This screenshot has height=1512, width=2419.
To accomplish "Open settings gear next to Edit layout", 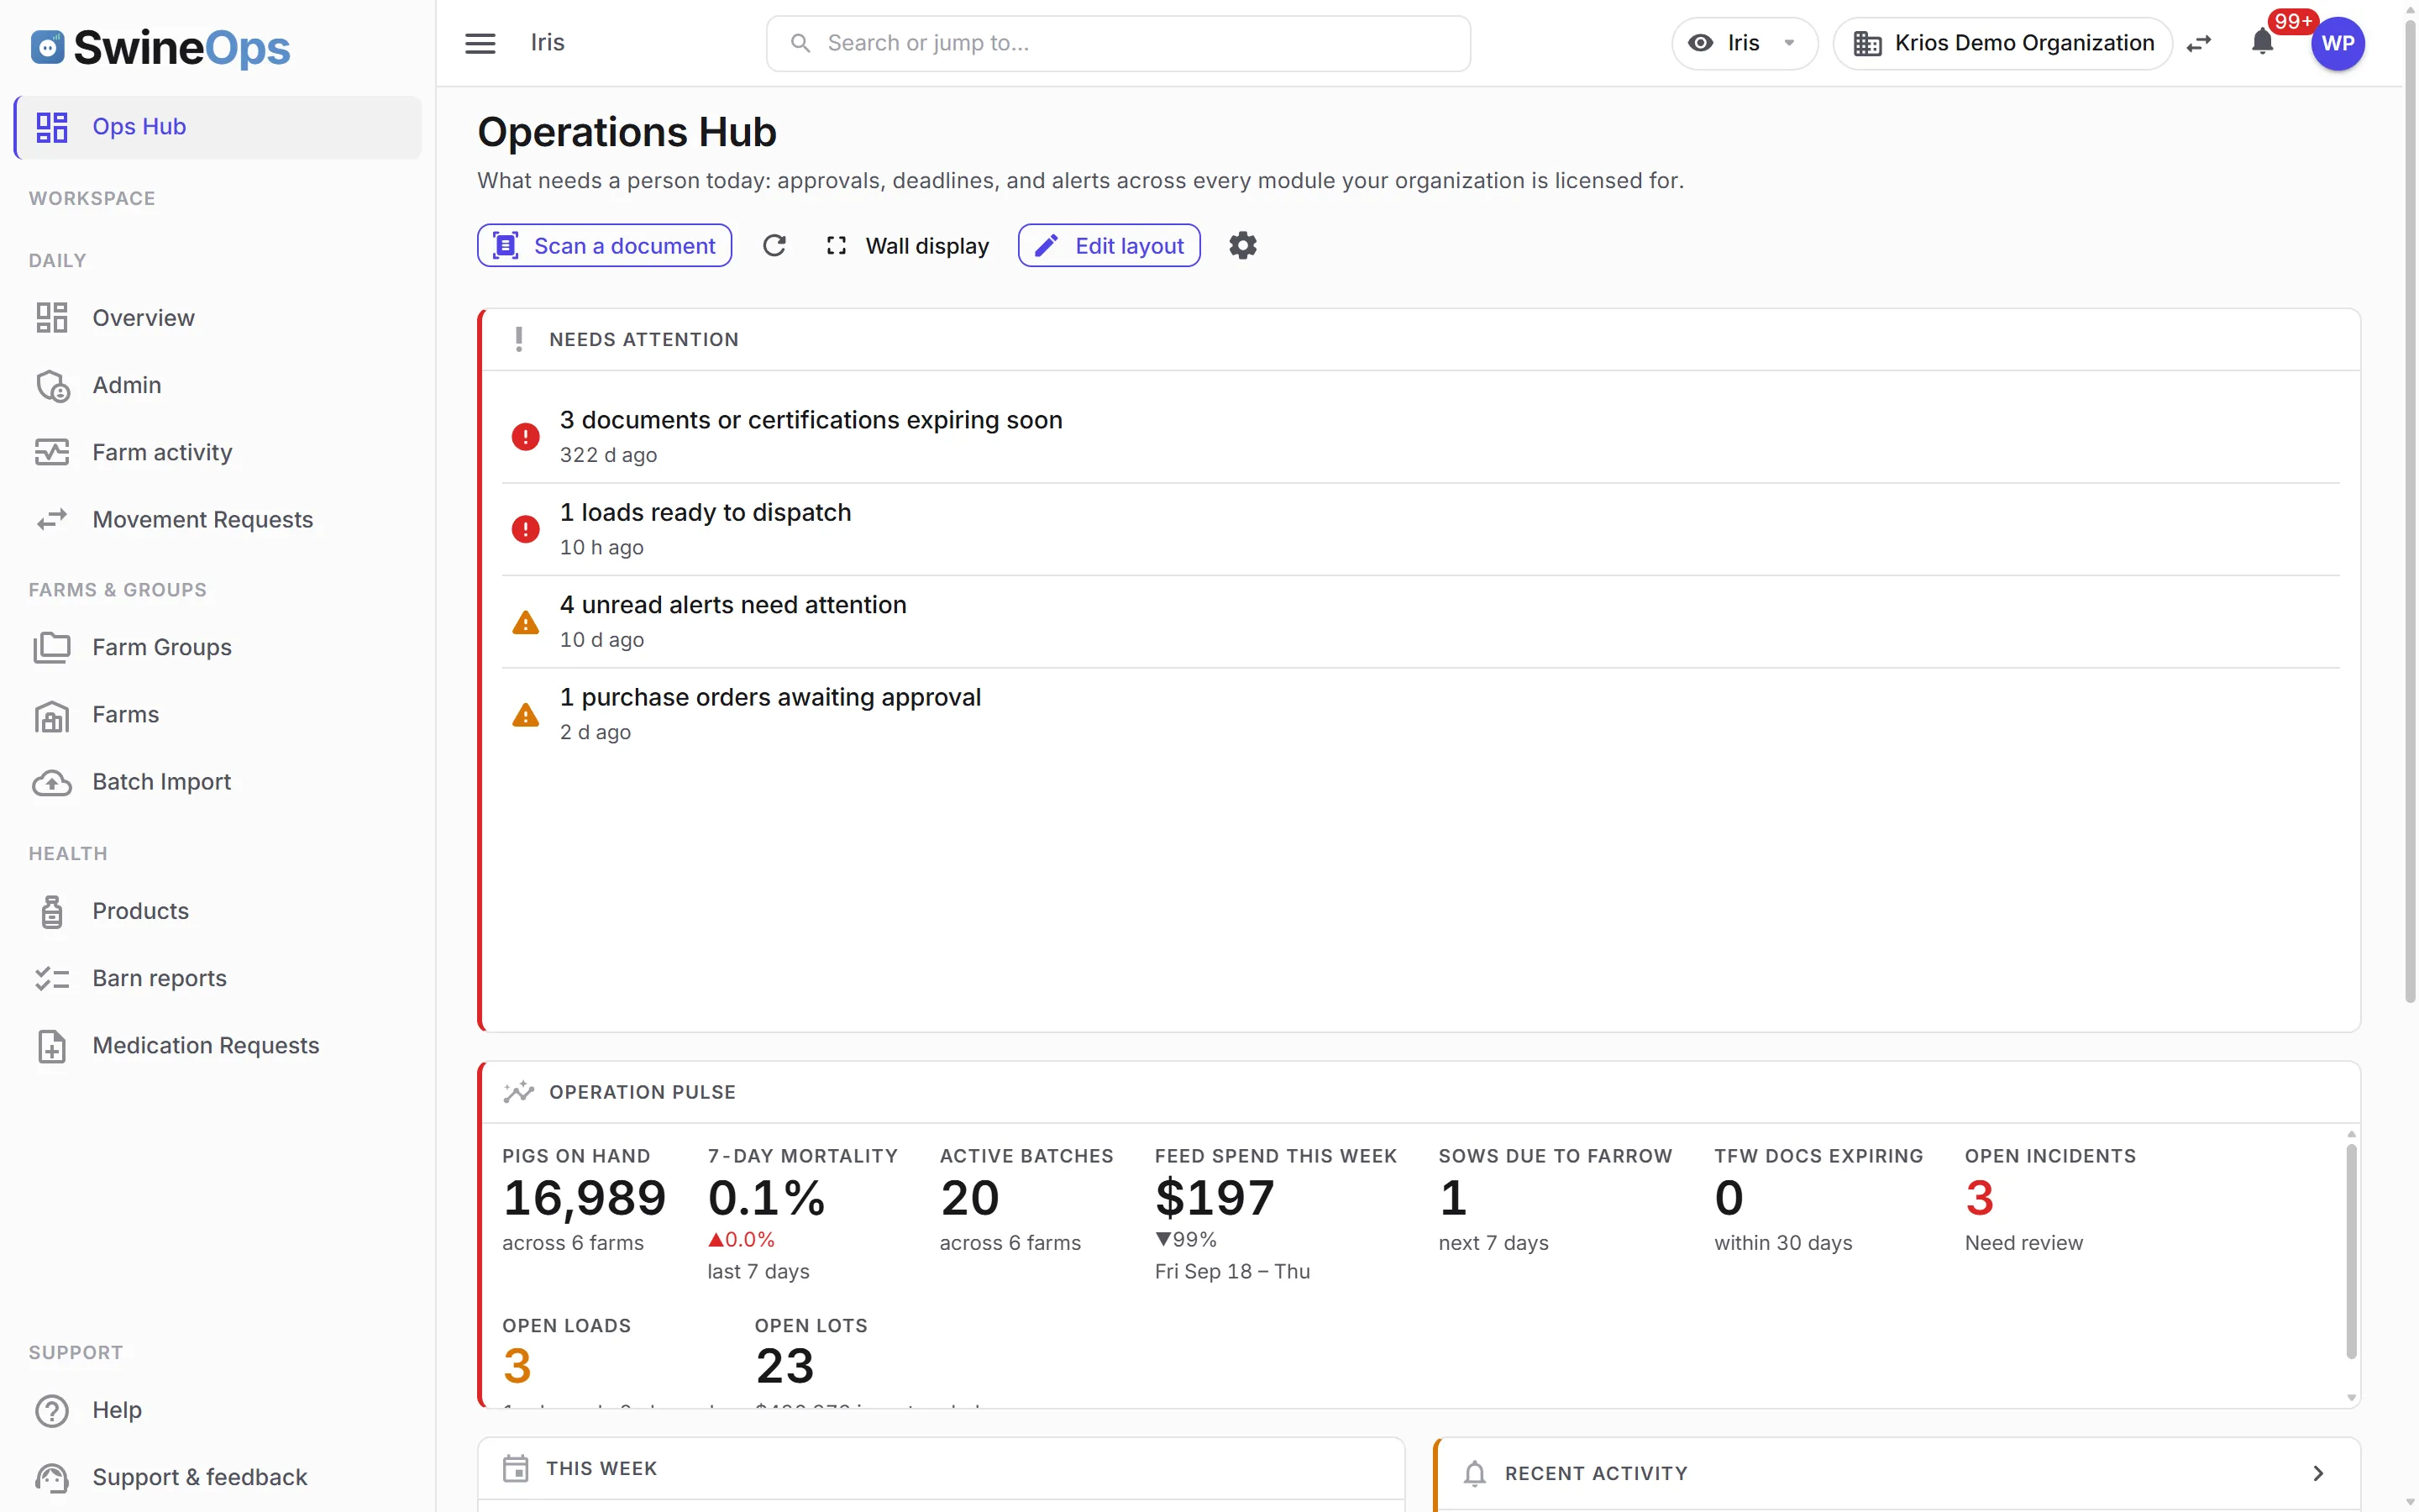I will tap(1242, 246).
